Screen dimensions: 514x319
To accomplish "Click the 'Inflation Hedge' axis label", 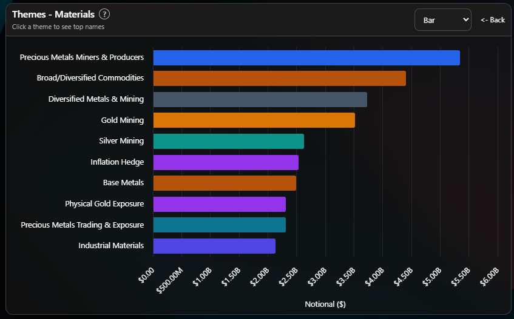I will pos(117,162).
